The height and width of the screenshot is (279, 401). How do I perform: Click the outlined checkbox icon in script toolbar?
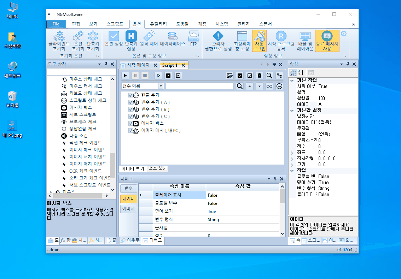click(250, 76)
